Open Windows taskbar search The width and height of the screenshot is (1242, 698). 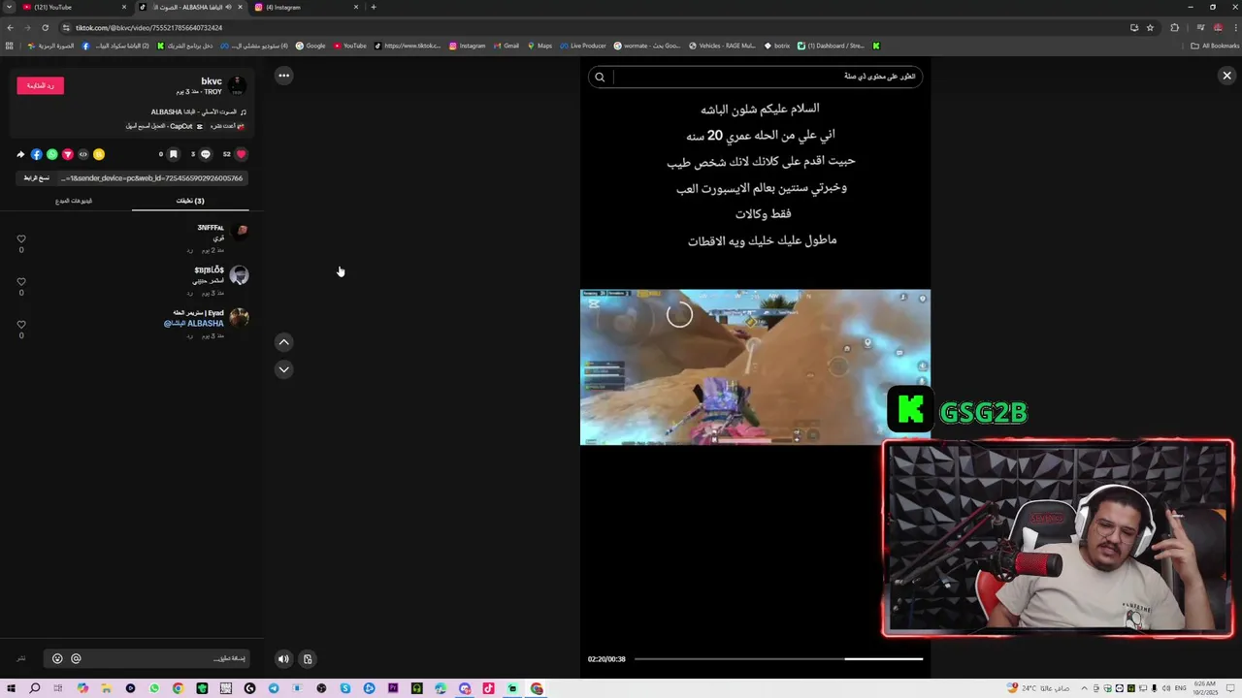[35, 688]
